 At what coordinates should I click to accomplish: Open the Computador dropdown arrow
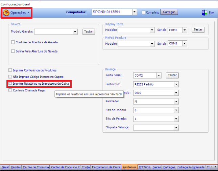click(134, 12)
